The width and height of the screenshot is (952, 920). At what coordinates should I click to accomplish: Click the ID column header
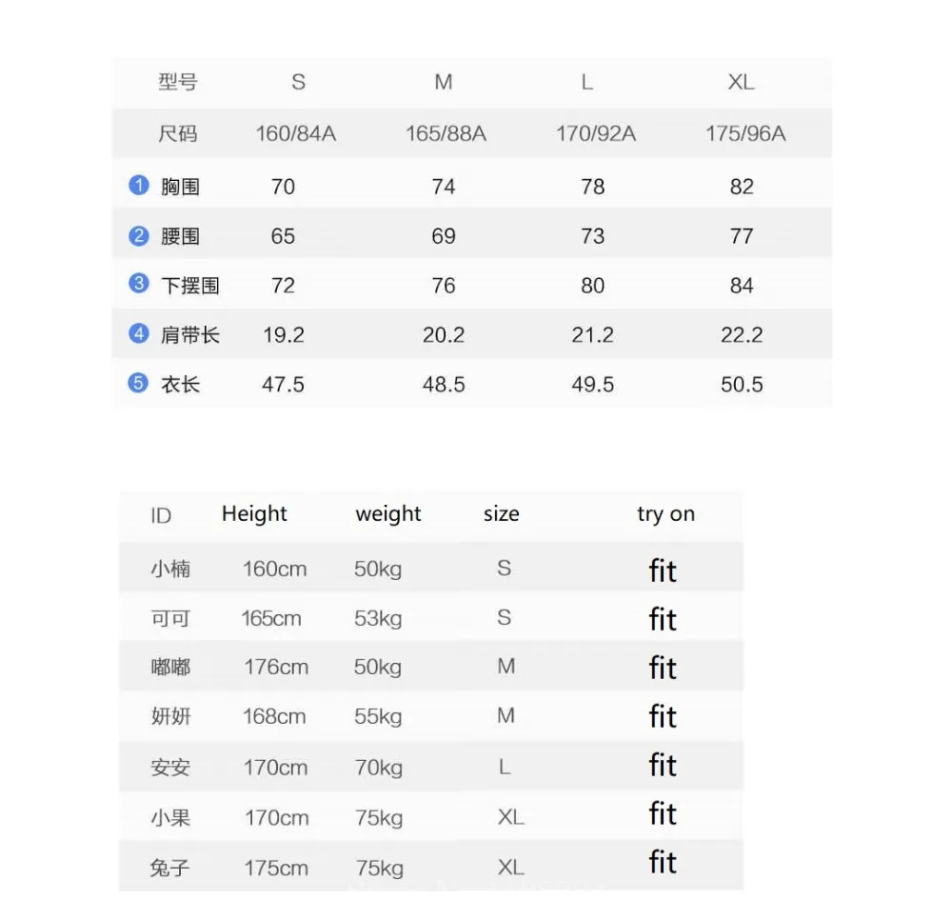click(x=161, y=515)
